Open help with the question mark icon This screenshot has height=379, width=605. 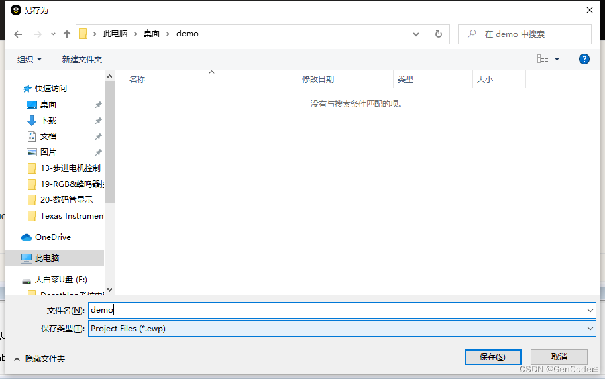tap(584, 59)
